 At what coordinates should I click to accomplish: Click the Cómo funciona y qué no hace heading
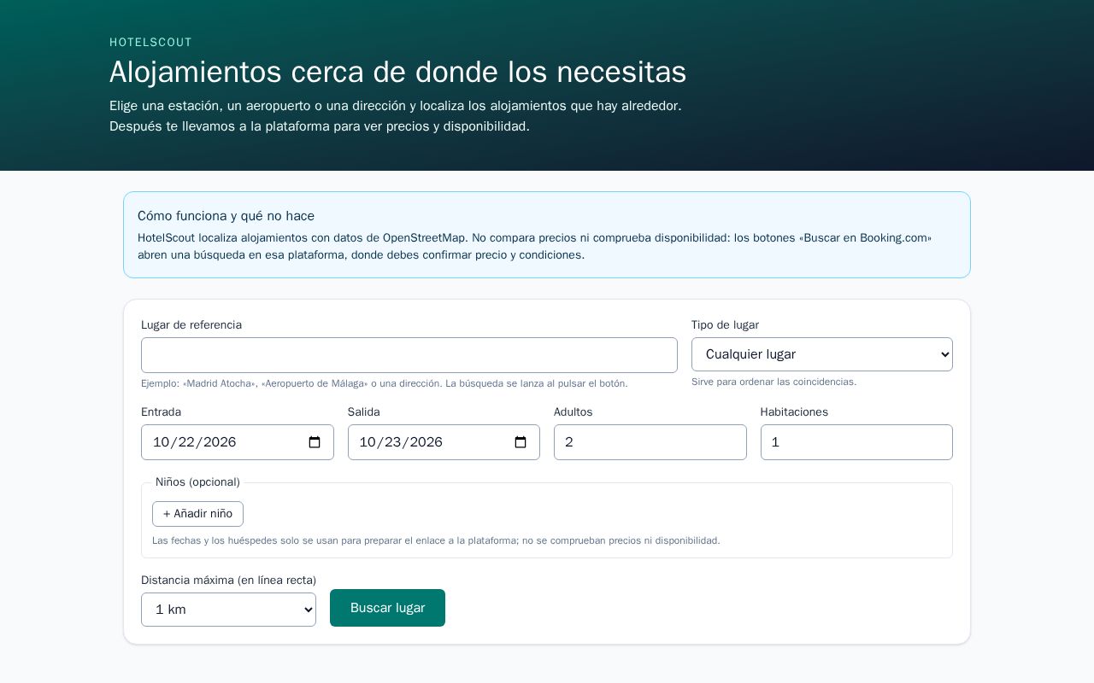pyautogui.click(x=226, y=216)
